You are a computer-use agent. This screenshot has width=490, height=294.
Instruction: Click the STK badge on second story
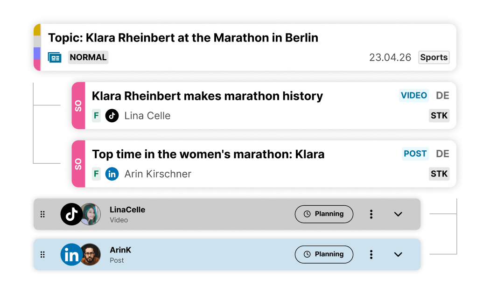point(439,174)
